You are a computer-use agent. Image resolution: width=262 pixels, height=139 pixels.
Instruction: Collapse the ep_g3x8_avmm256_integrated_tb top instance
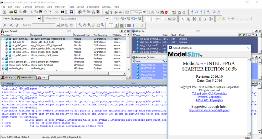(3, 39)
